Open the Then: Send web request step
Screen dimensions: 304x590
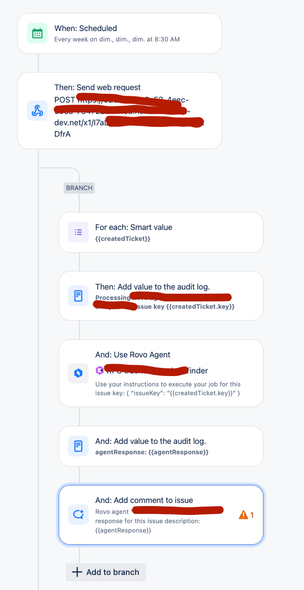click(x=120, y=111)
